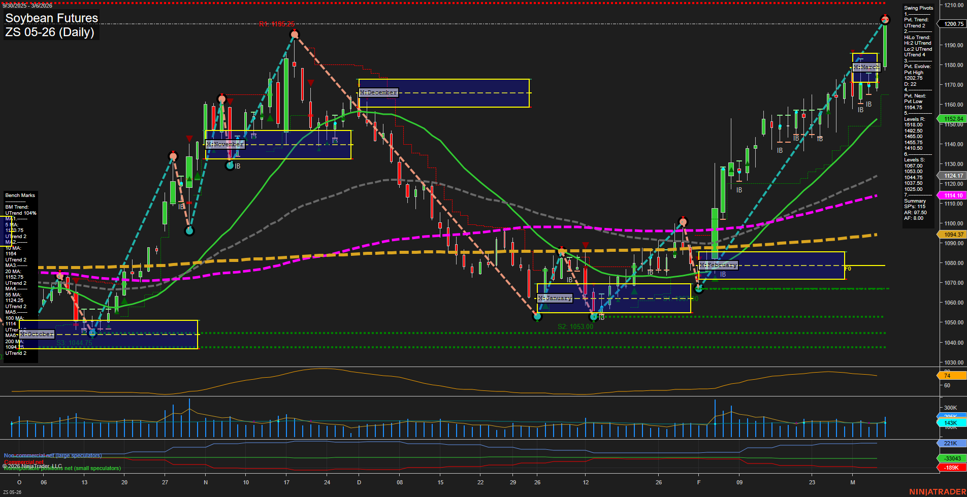Viewport: 967px width, 497px height.
Task: Toggle the Commercial net legend entry
Action: pyautogui.click(x=24, y=462)
